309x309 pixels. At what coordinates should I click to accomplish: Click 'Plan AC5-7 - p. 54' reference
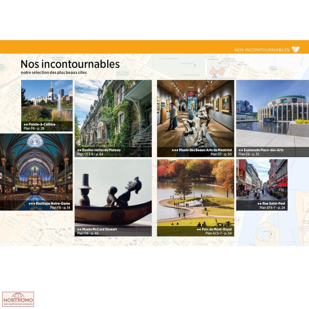tap(219, 234)
